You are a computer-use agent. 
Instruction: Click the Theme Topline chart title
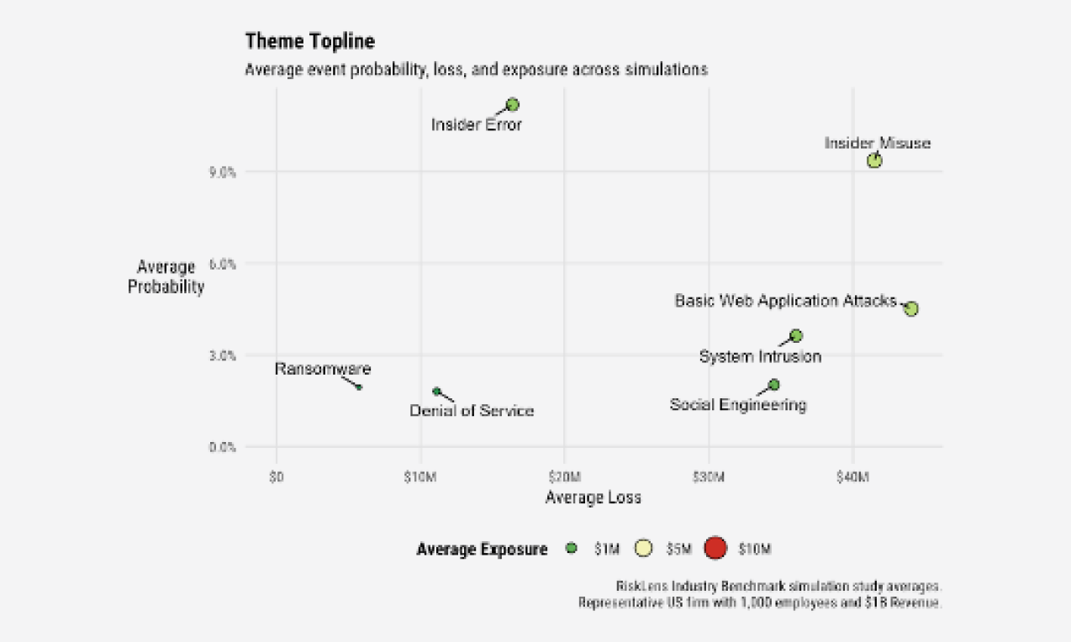[x=309, y=40]
